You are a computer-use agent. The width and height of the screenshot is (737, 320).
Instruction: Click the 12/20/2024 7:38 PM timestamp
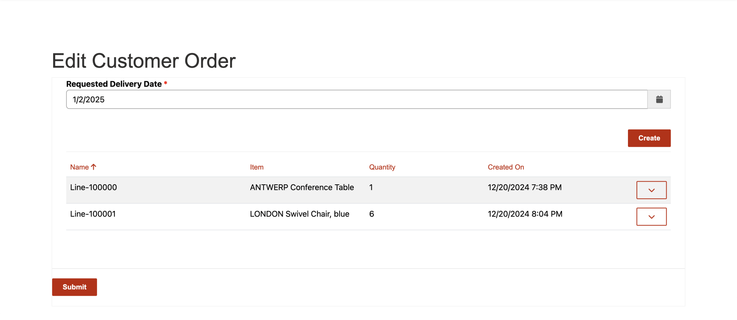coord(524,187)
